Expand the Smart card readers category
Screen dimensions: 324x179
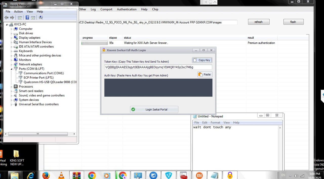[11, 91]
